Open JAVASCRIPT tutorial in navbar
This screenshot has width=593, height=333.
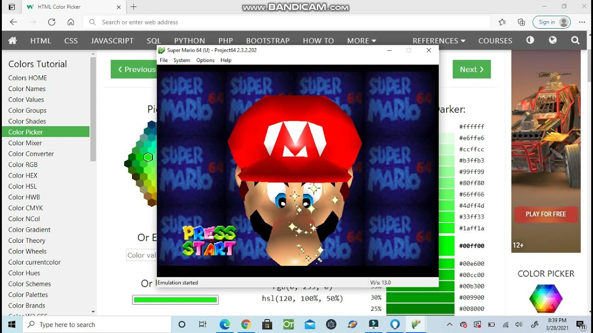coord(112,41)
